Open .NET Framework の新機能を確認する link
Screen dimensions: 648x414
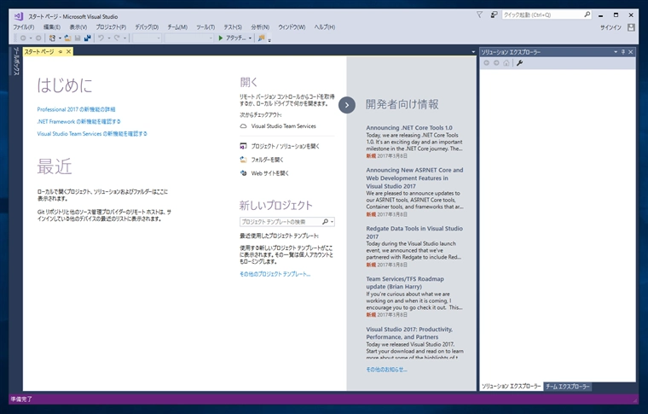(x=79, y=121)
